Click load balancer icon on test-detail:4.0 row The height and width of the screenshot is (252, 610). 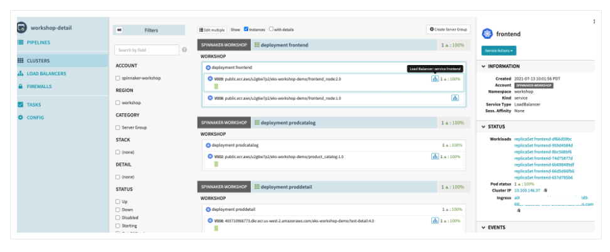(x=434, y=221)
